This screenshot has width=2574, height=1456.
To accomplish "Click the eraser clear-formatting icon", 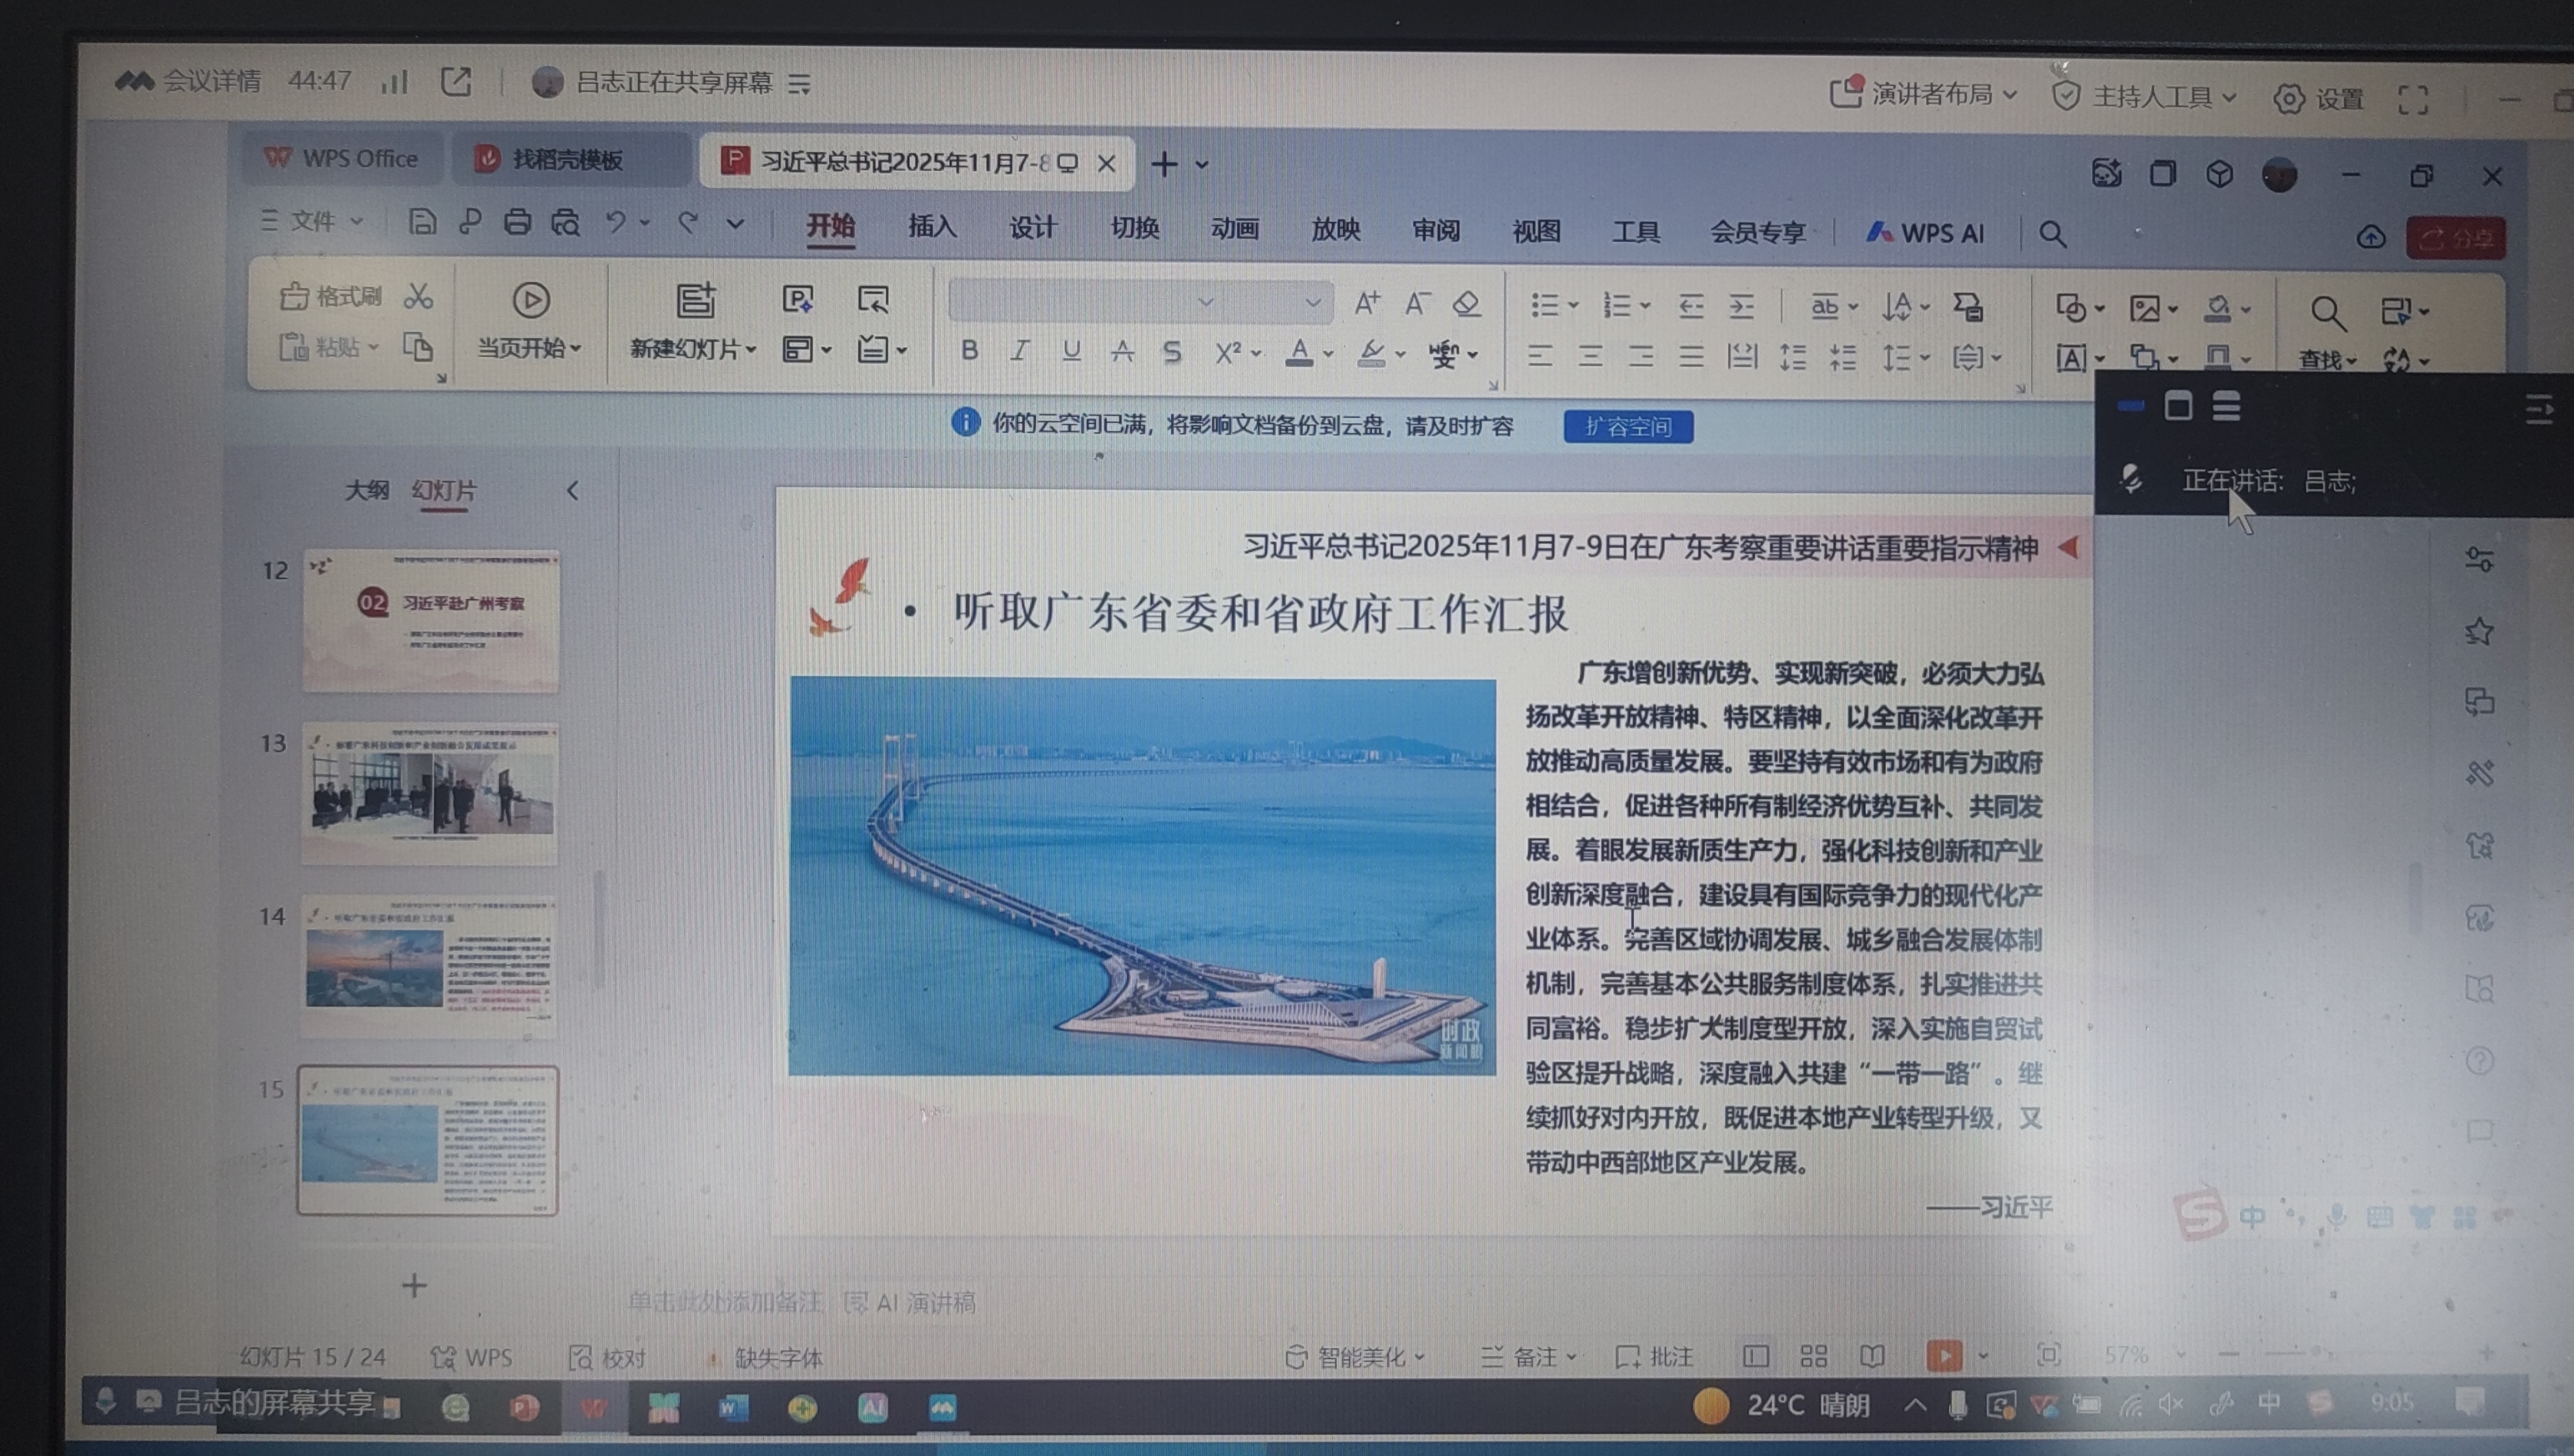I will [1466, 303].
